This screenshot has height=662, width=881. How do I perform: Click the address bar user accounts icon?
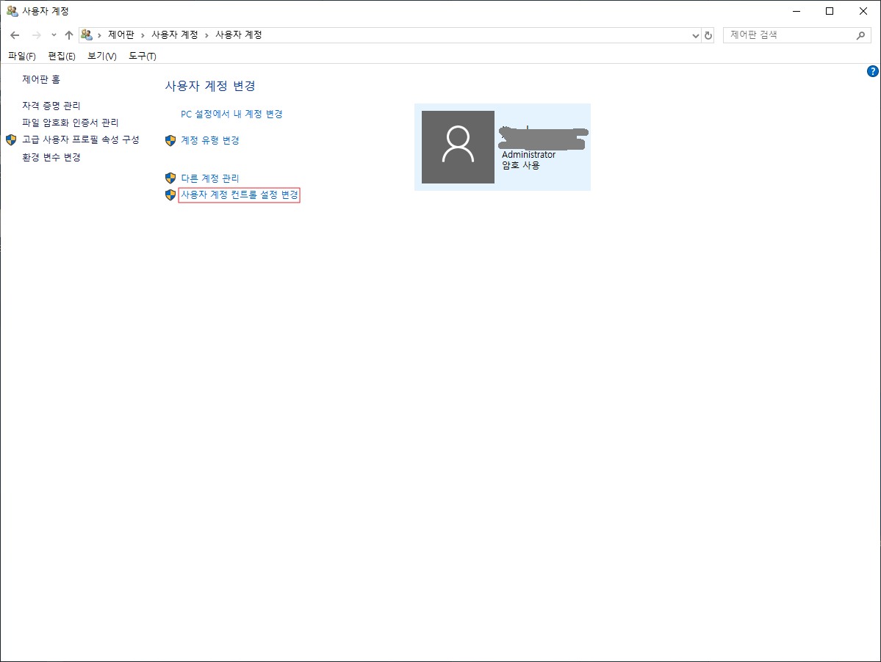point(87,34)
